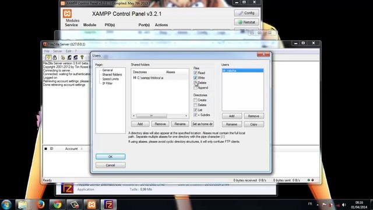Click Add under the Users list
Screen dimensions: 373x210
232,116
